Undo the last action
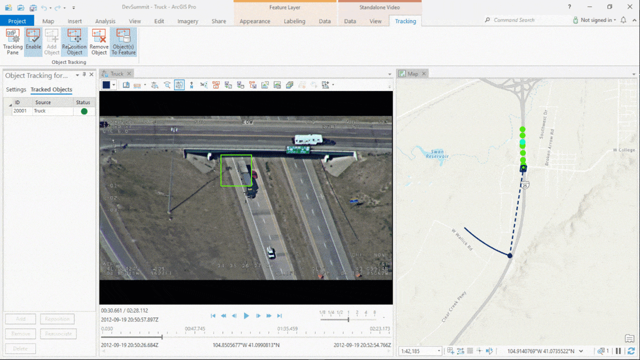 point(44,7)
